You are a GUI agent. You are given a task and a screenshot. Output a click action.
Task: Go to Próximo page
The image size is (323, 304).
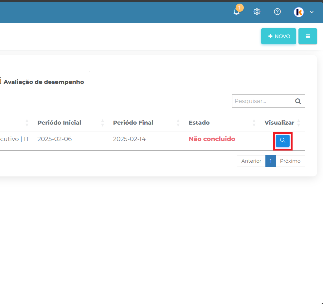(290, 161)
